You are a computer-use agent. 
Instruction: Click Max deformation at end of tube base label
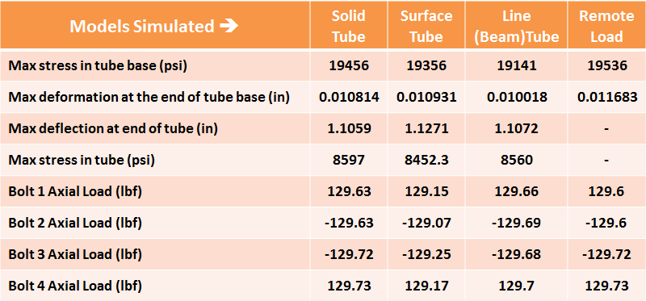tap(149, 97)
